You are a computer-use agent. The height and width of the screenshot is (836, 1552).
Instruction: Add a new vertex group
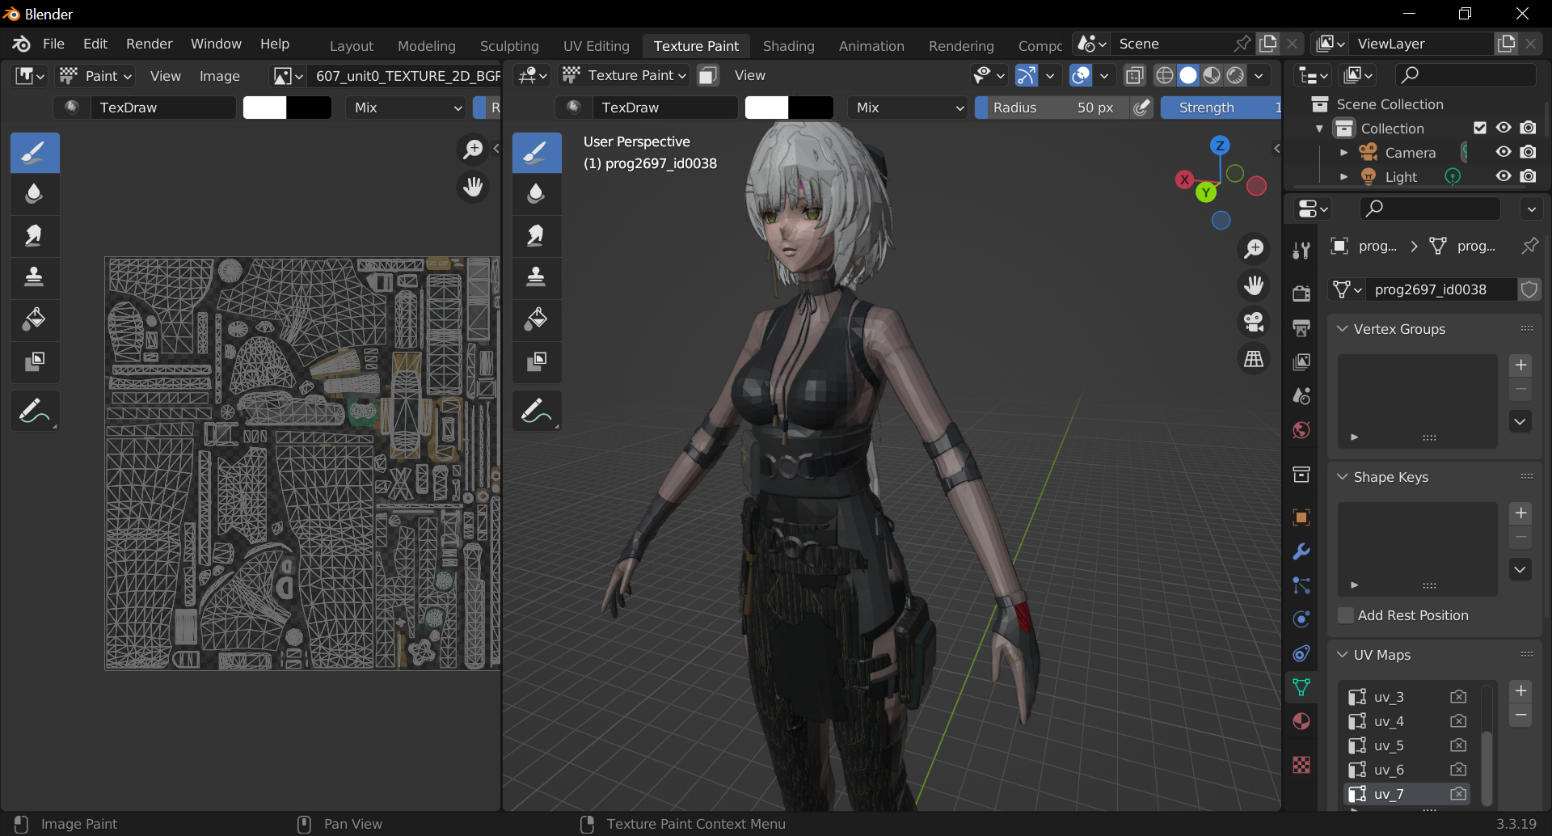[x=1520, y=365]
